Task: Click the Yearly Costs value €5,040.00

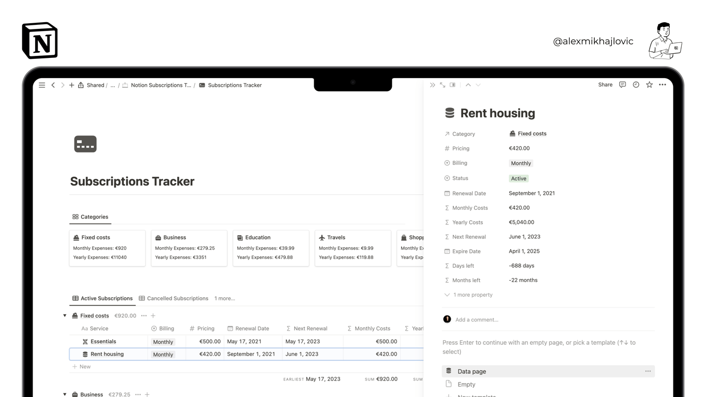Action: pos(521,222)
